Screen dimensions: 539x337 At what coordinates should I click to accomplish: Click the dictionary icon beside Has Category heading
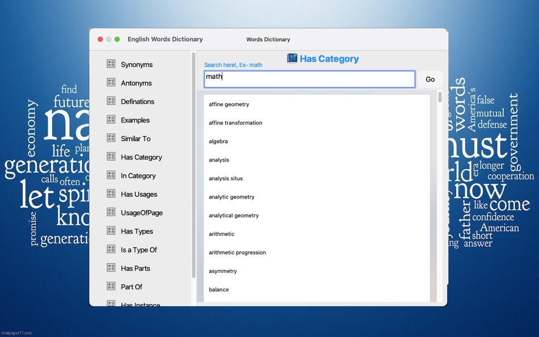point(292,58)
